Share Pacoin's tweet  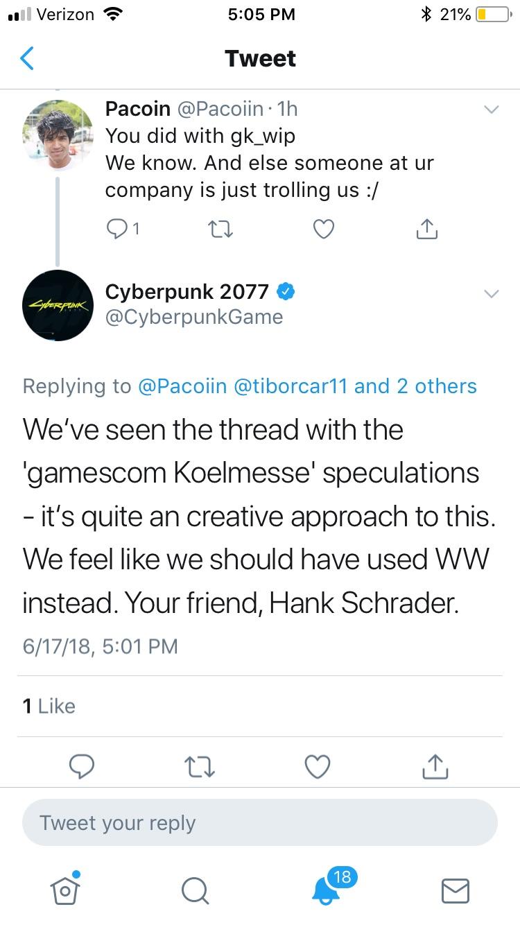coord(427,229)
